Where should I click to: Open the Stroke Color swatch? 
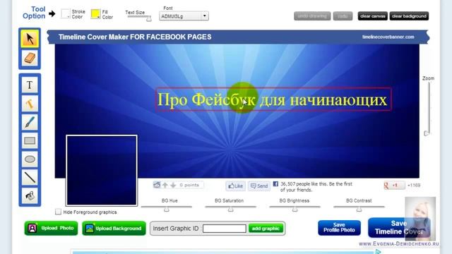pos(66,13)
